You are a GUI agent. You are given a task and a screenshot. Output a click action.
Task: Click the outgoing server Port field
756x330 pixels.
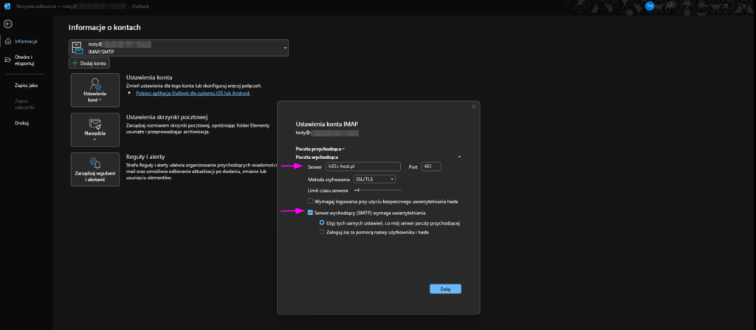431,166
